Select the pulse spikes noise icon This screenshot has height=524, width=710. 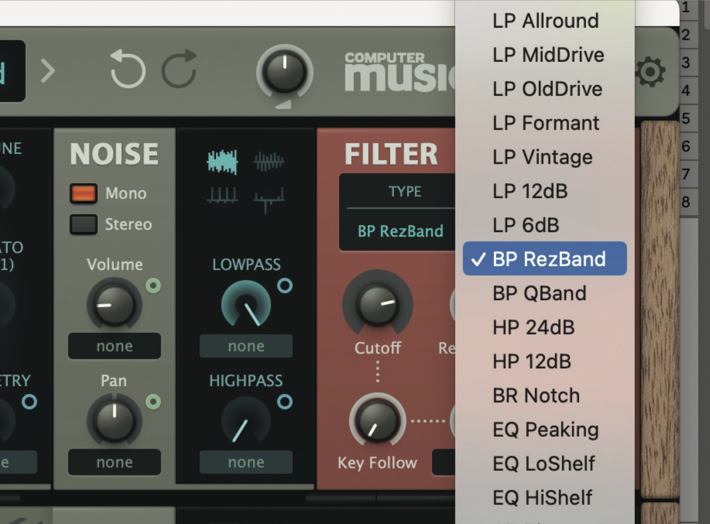[x=222, y=196]
